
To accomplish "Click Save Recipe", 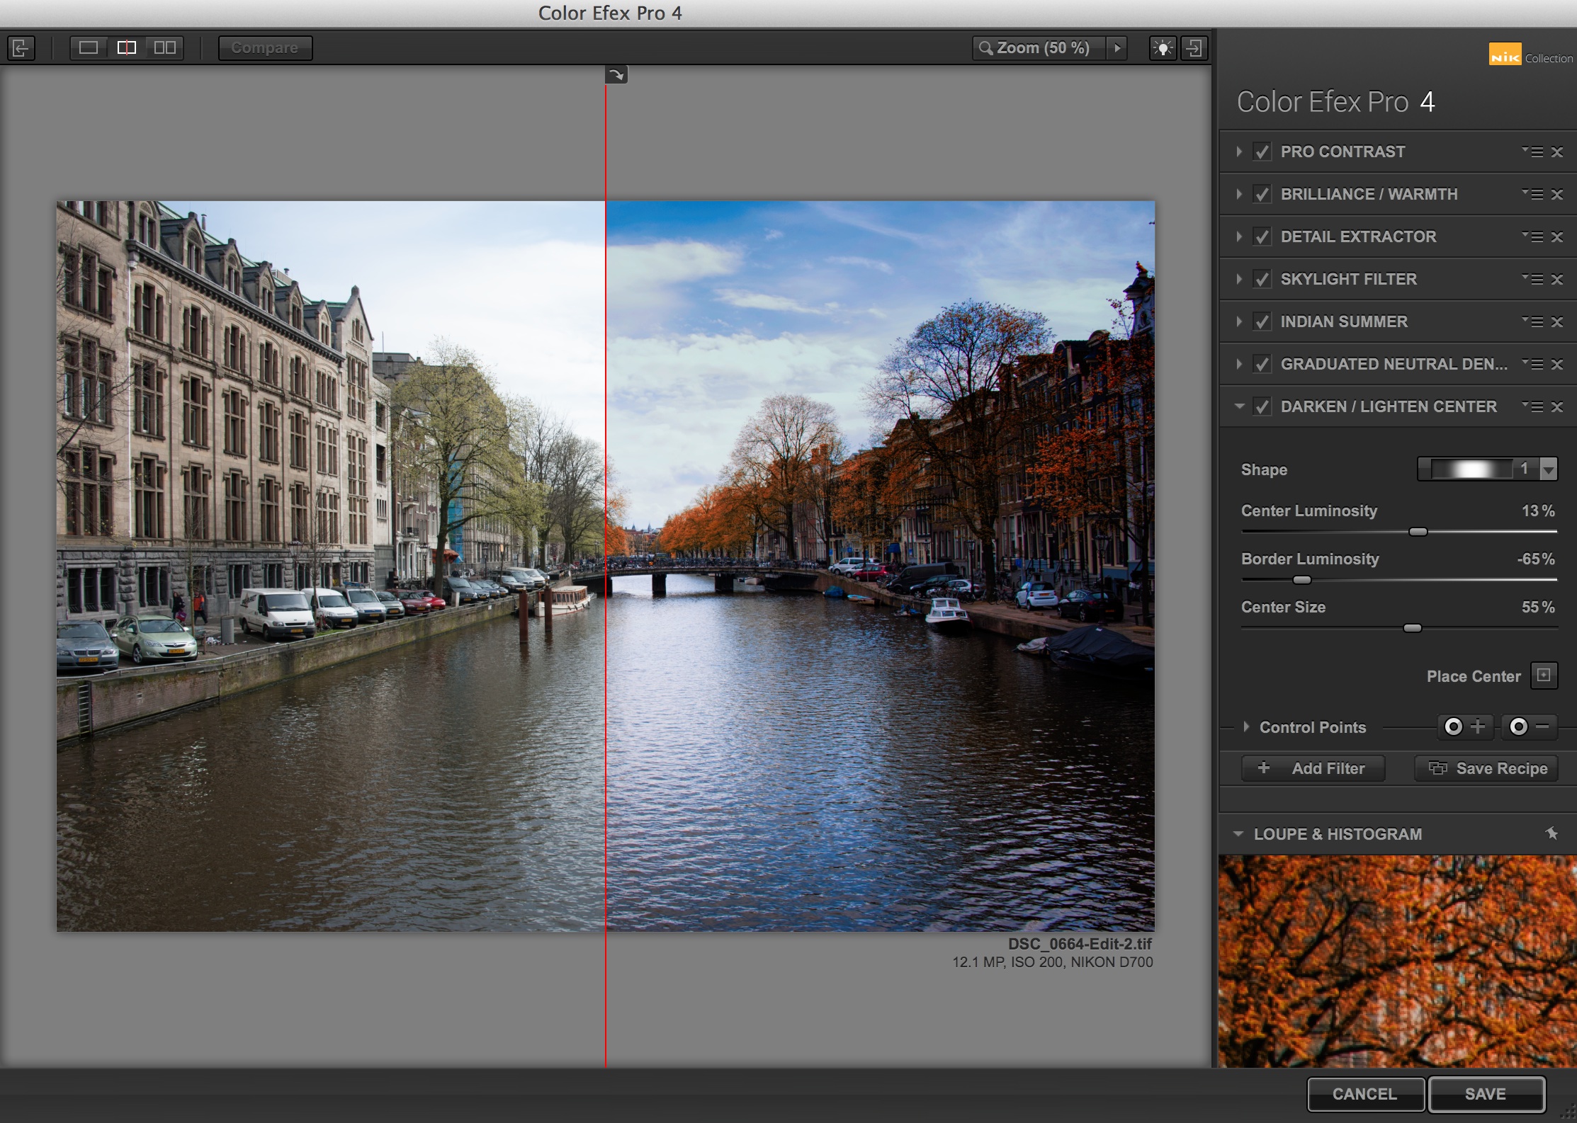I will click(1486, 768).
